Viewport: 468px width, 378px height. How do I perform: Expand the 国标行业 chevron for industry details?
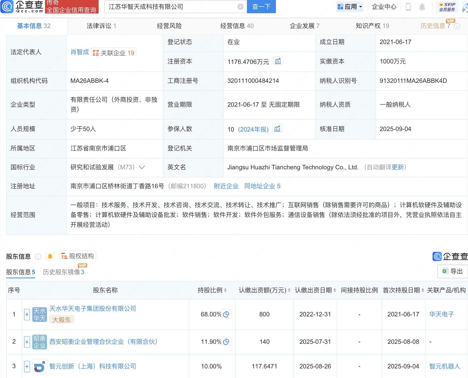tap(142, 167)
